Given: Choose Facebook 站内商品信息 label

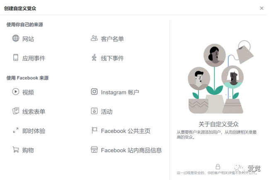Looking at the screenshot, I should (131, 150).
